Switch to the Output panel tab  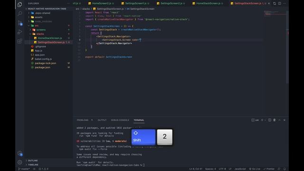click(102, 120)
